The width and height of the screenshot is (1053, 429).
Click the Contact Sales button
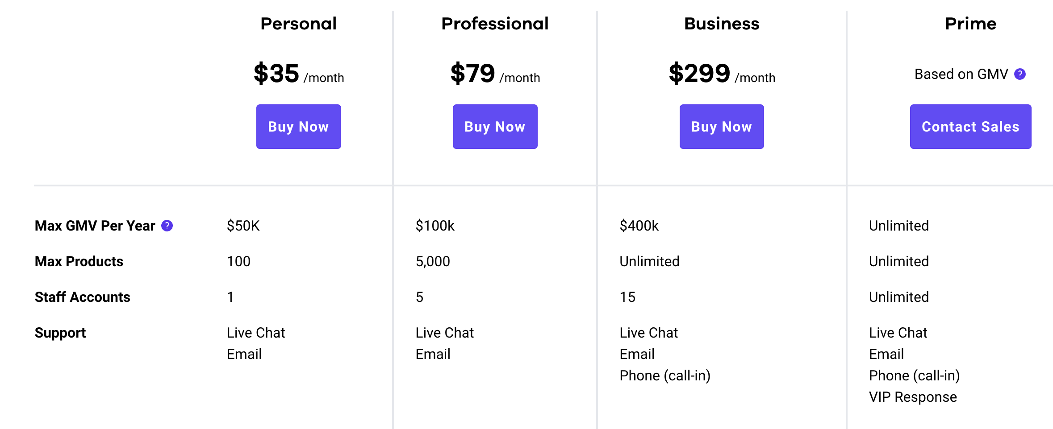[970, 127]
